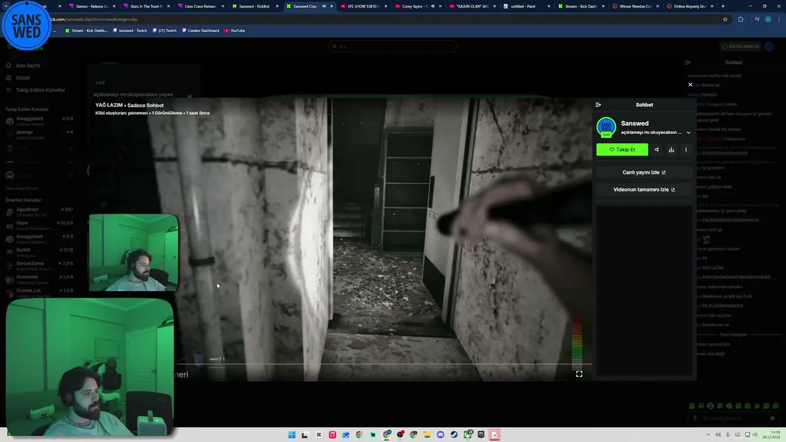Open the Videonun tamamını izle link
This screenshot has height=442, width=786.
pos(644,190)
